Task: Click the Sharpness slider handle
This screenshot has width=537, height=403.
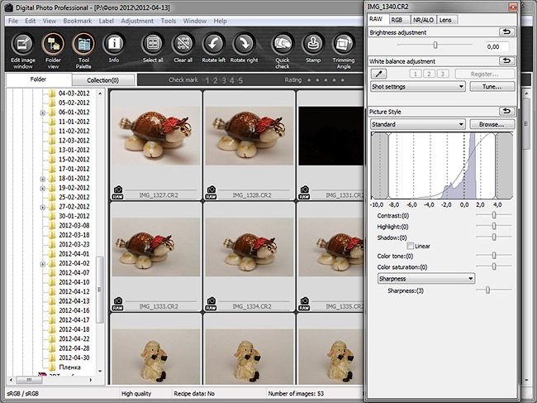Action: tap(487, 290)
